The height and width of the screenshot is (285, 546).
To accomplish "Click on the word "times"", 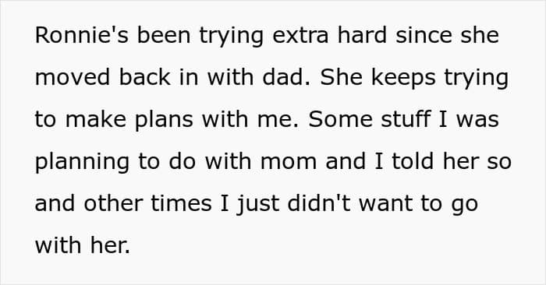I will pos(181,203).
